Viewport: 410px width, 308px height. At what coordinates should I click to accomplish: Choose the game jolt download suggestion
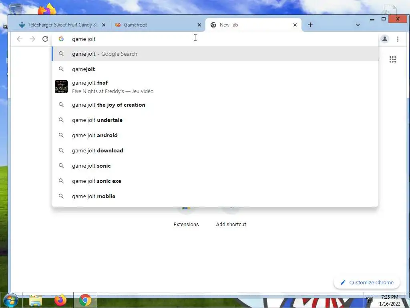215,151
